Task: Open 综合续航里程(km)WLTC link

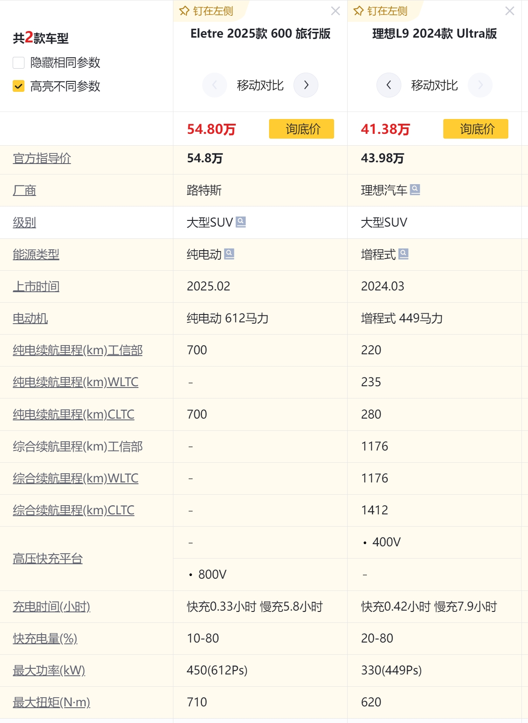Action: pyautogui.click(x=76, y=478)
